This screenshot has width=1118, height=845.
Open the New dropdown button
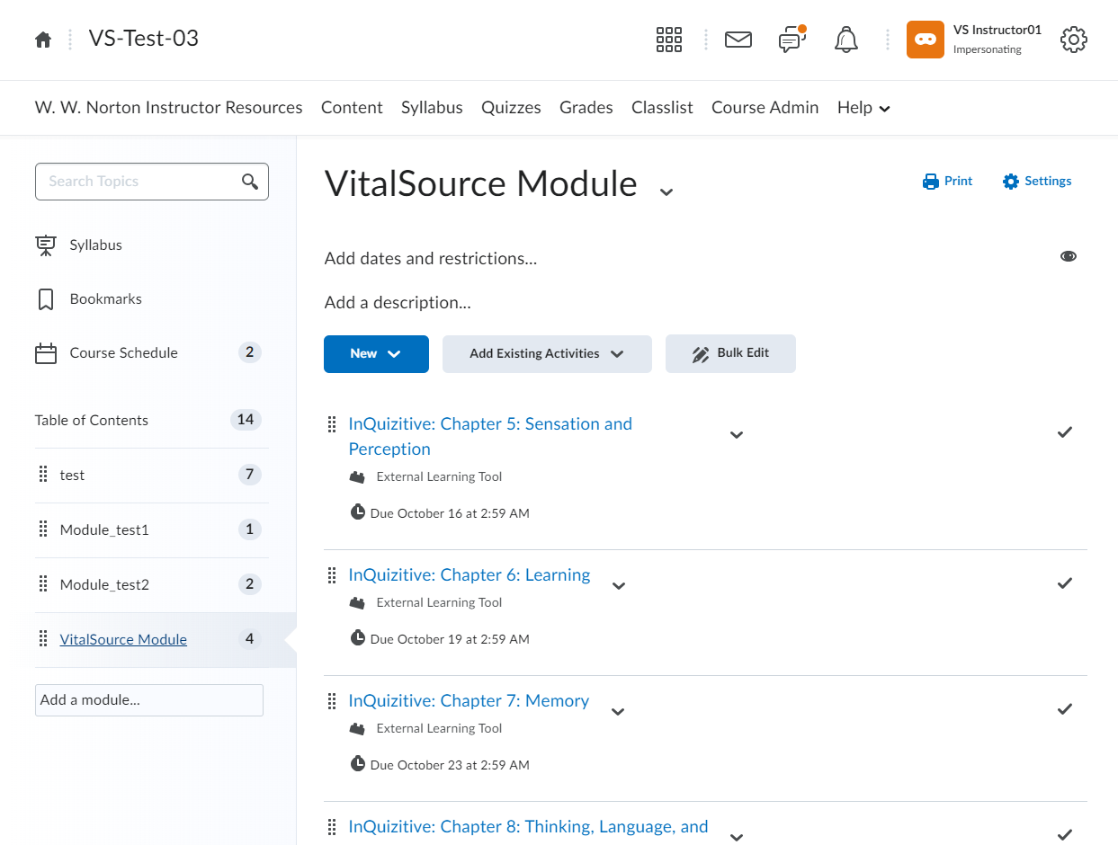coord(376,354)
